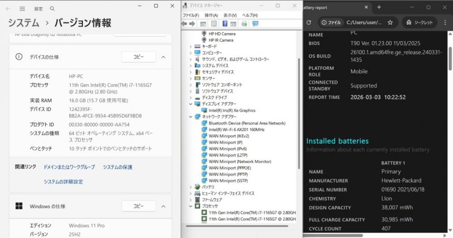Viewport: 453px width, 238px height.
Task: Open ファイル(F) menu in Device Manager
Action: point(191,15)
